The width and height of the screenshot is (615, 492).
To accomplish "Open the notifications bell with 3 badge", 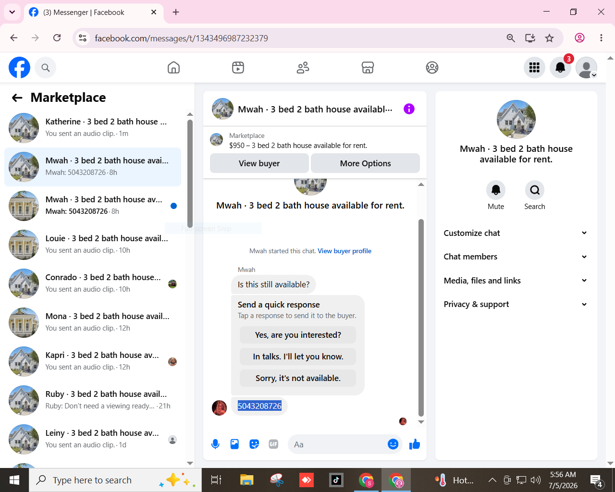I will point(560,68).
